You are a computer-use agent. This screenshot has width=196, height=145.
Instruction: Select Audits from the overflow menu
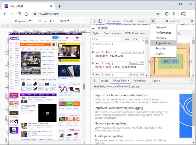164,53
